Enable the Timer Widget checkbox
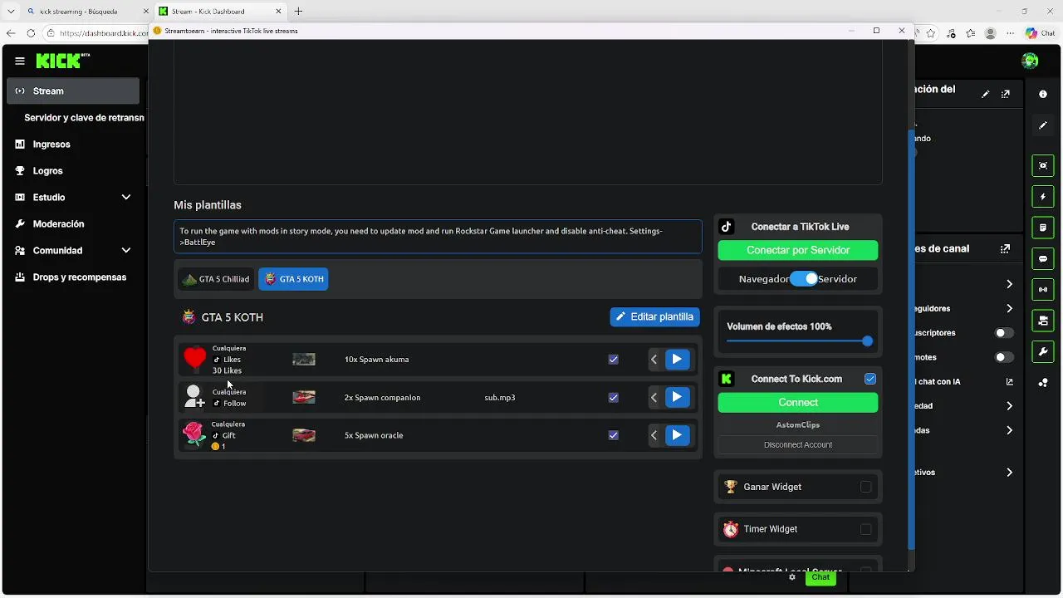 866,529
